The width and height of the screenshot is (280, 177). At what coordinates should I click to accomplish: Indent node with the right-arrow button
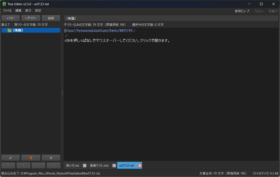[53, 166]
